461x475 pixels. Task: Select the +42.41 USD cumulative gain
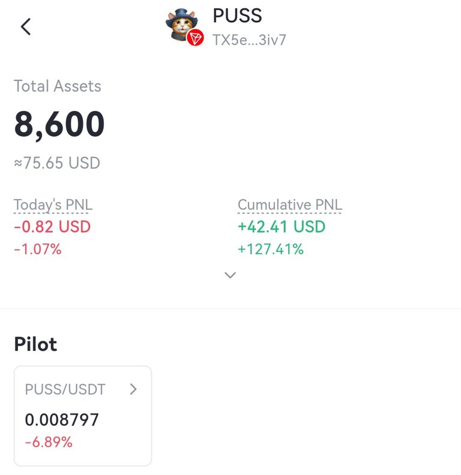(x=282, y=227)
